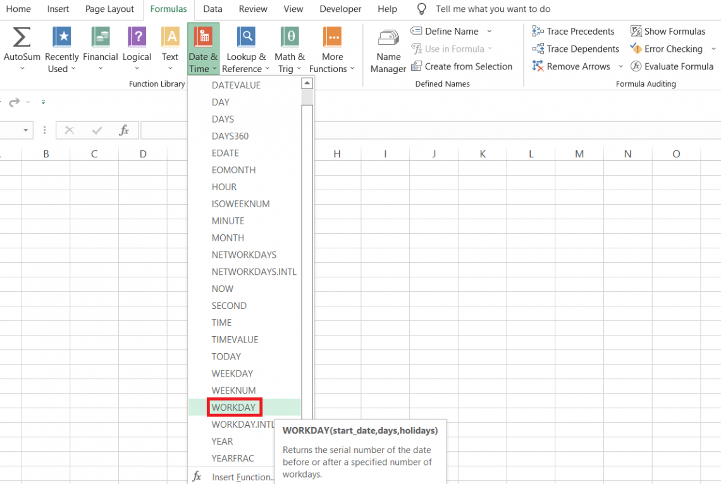Click Trace Precedents
Image resolution: width=721 pixels, height=484 pixels.
[573, 31]
